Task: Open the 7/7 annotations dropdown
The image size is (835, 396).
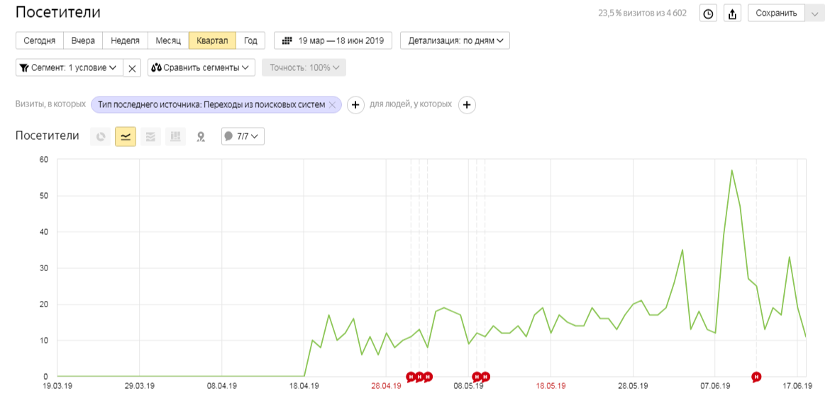Action: 243,136
